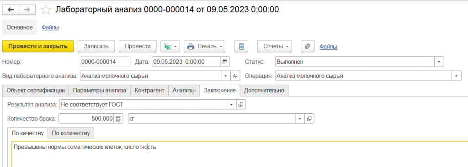Click the Провести button

point(138,46)
